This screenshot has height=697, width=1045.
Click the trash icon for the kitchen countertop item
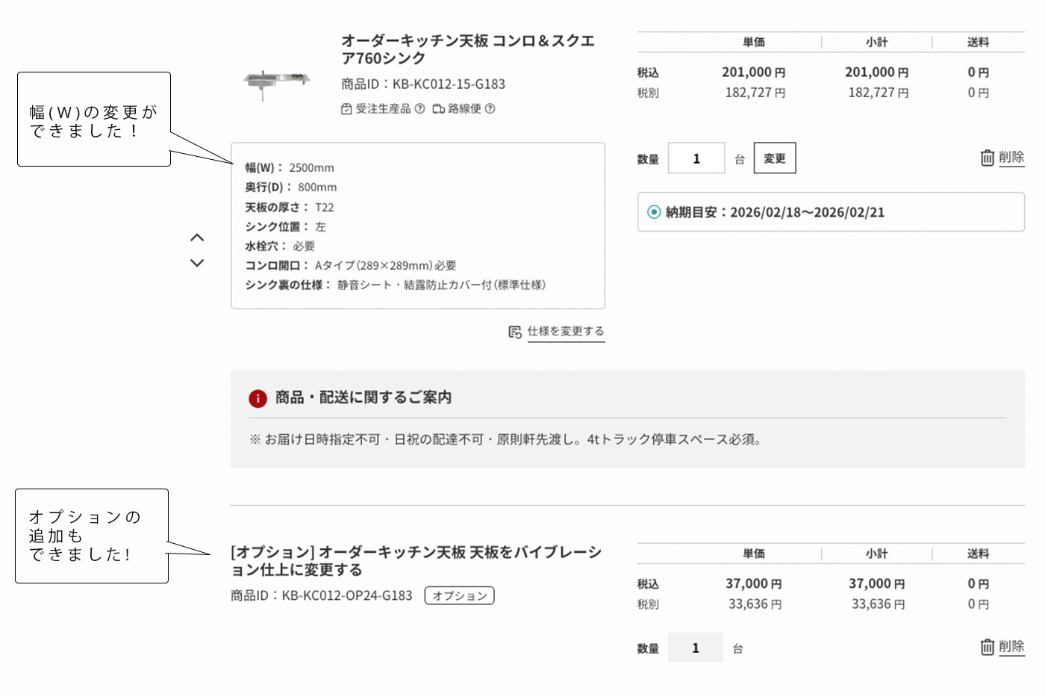tap(987, 158)
